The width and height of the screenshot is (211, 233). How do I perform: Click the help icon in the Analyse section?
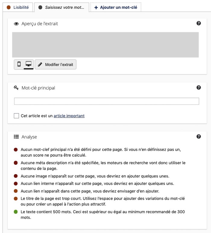[199, 136]
